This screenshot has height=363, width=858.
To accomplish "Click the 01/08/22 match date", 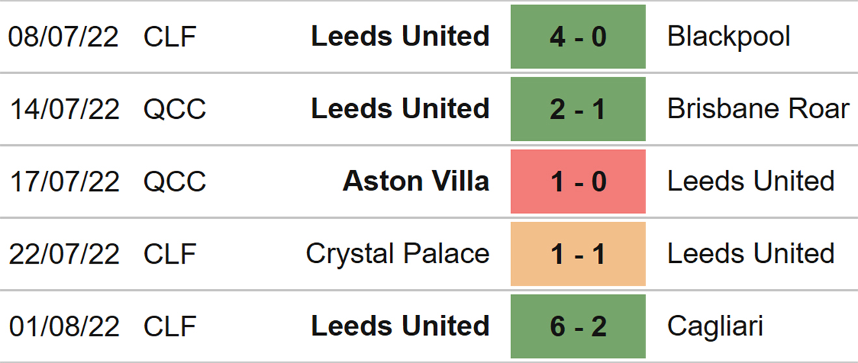I will (x=64, y=326).
